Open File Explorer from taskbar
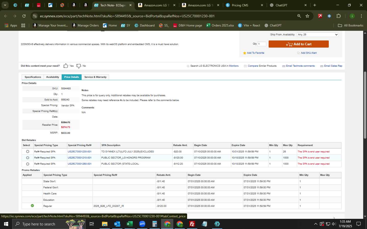The image size is (367, 229). (x=105, y=224)
